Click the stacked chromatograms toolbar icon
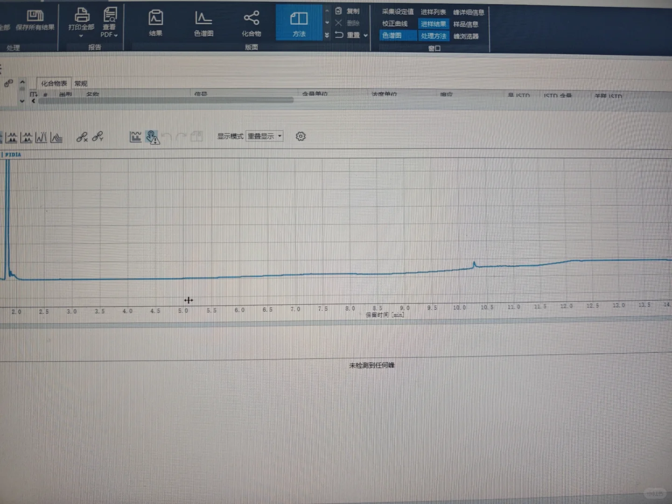Image resolution: width=672 pixels, height=504 pixels. (56, 137)
